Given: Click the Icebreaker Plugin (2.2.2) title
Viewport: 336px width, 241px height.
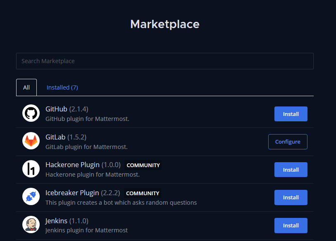Looking at the screenshot, I should tap(83, 193).
